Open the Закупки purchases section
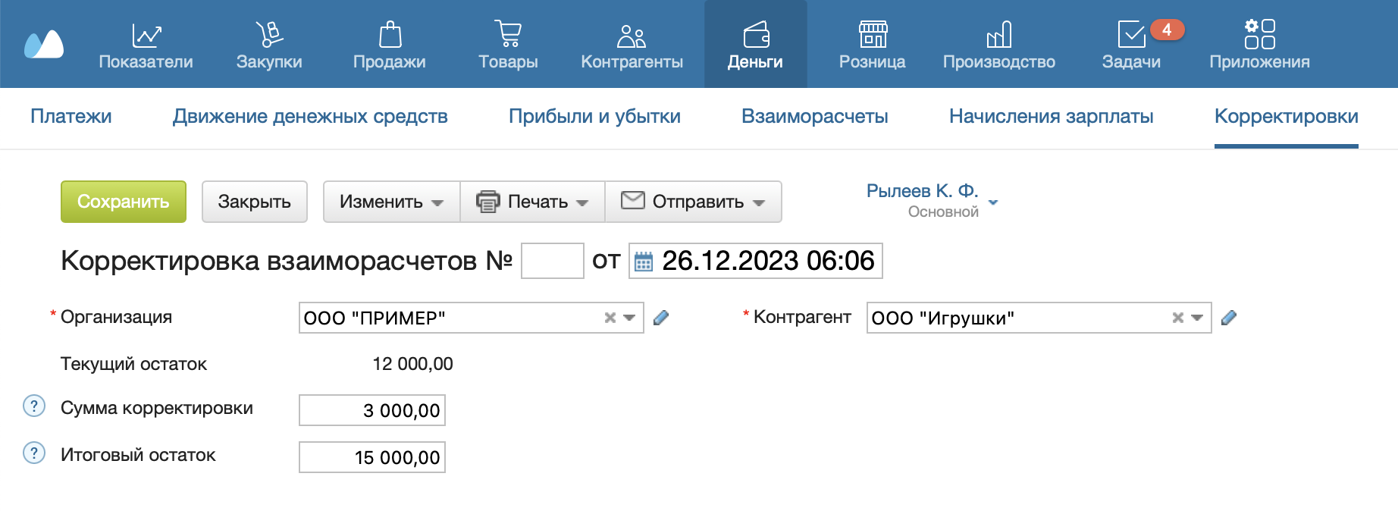 (x=269, y=45)
